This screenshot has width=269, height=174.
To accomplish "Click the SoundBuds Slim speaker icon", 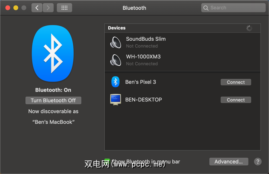I will tap(116, 42).
